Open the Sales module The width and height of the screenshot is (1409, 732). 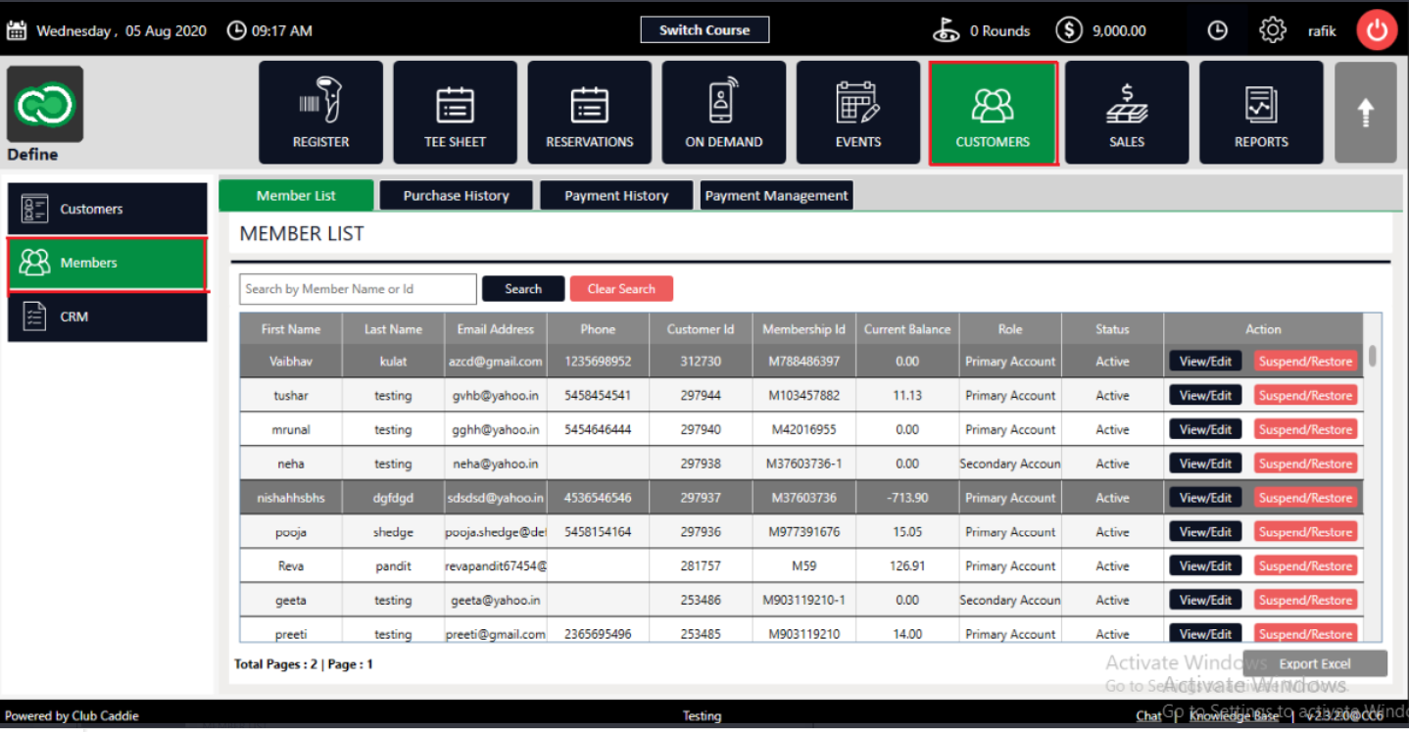(1127, 112)
